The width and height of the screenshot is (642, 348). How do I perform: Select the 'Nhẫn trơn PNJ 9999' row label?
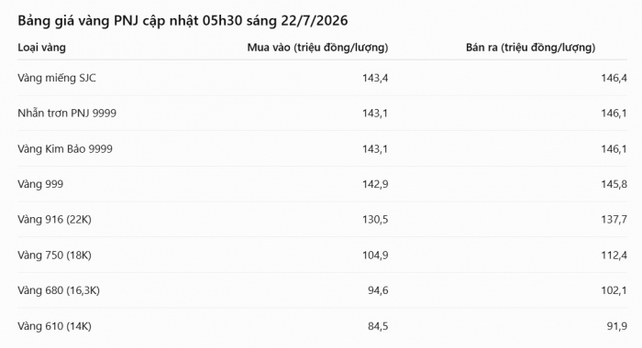coord(67,113)
